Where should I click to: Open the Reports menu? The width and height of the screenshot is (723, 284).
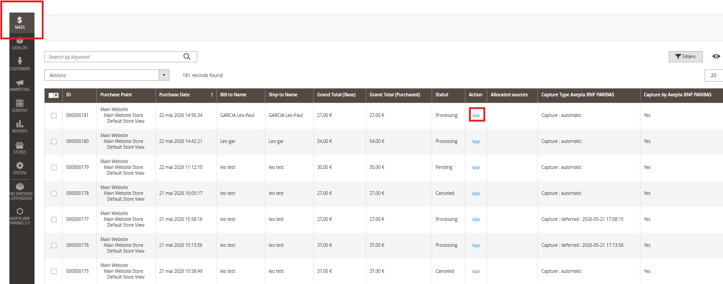20,127
